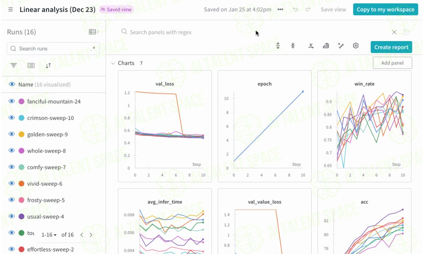Select the win_rate chart panel

click(x=364, y=126)
